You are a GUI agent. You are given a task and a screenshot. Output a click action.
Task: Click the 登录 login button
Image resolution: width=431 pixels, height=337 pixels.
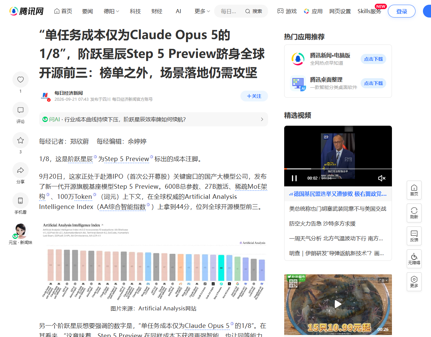[402, 11]
